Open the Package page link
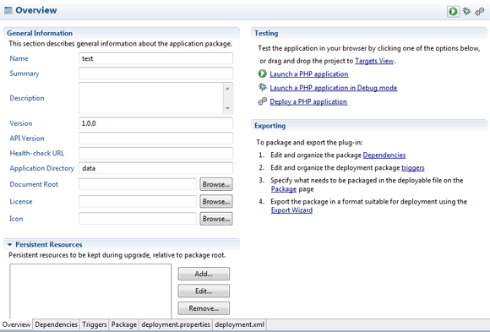 click(x=284, y=189)
